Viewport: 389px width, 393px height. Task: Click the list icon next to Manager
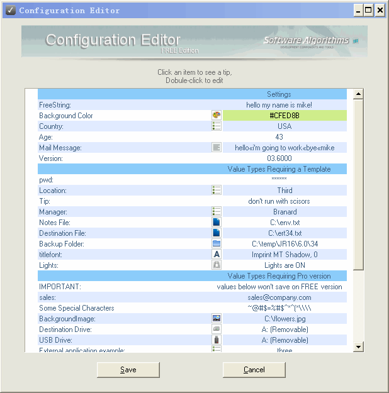click(217, 211)
